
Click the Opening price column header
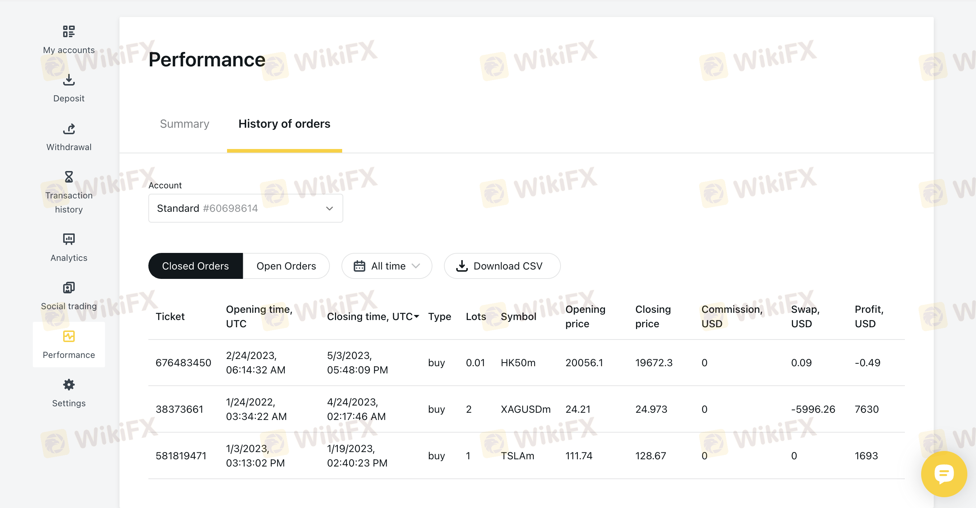point(585,316)
